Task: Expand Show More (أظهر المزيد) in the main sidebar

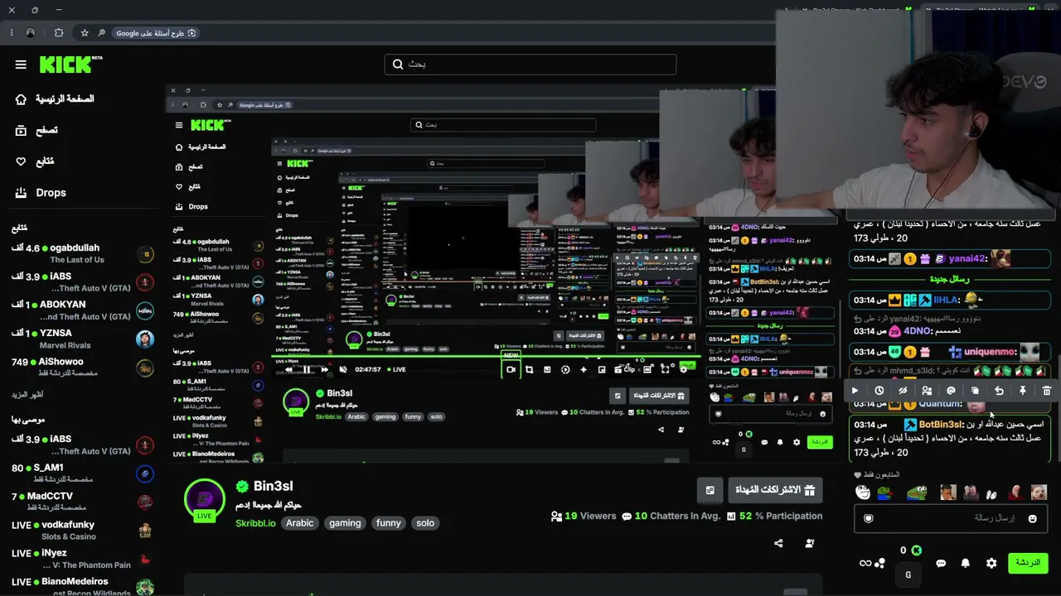Action: click(27, 395)
